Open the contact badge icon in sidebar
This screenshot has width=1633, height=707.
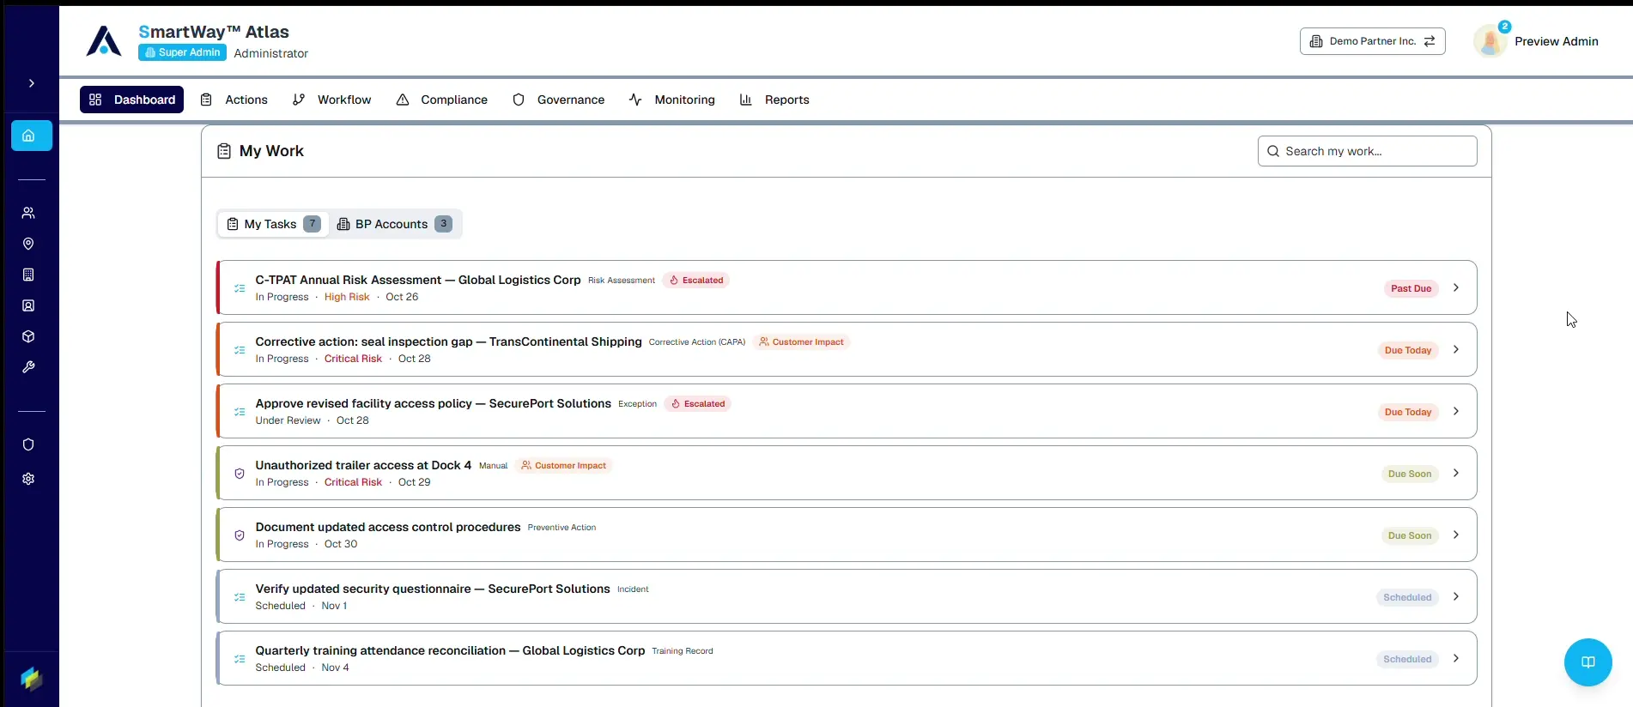pyautogui.click(x=28, y=305)
